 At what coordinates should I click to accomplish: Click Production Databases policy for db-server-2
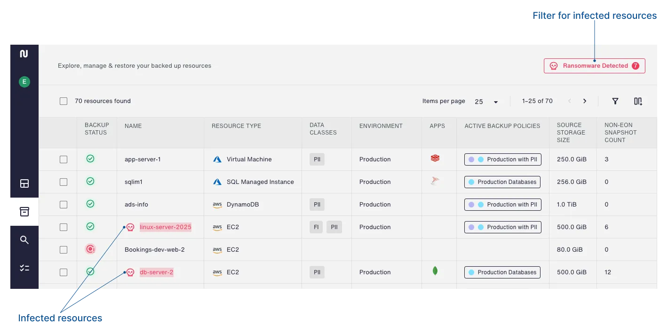pos(502,272)
